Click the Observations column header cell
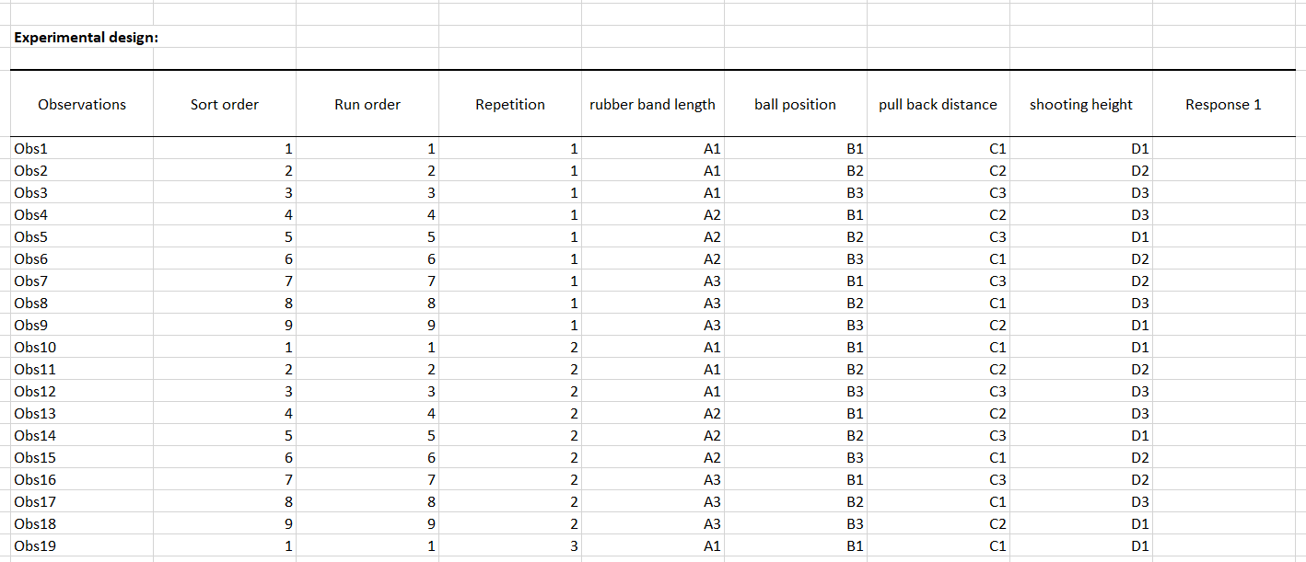Viewport: 1306px width, 562px height. click(x=82, y=104)
